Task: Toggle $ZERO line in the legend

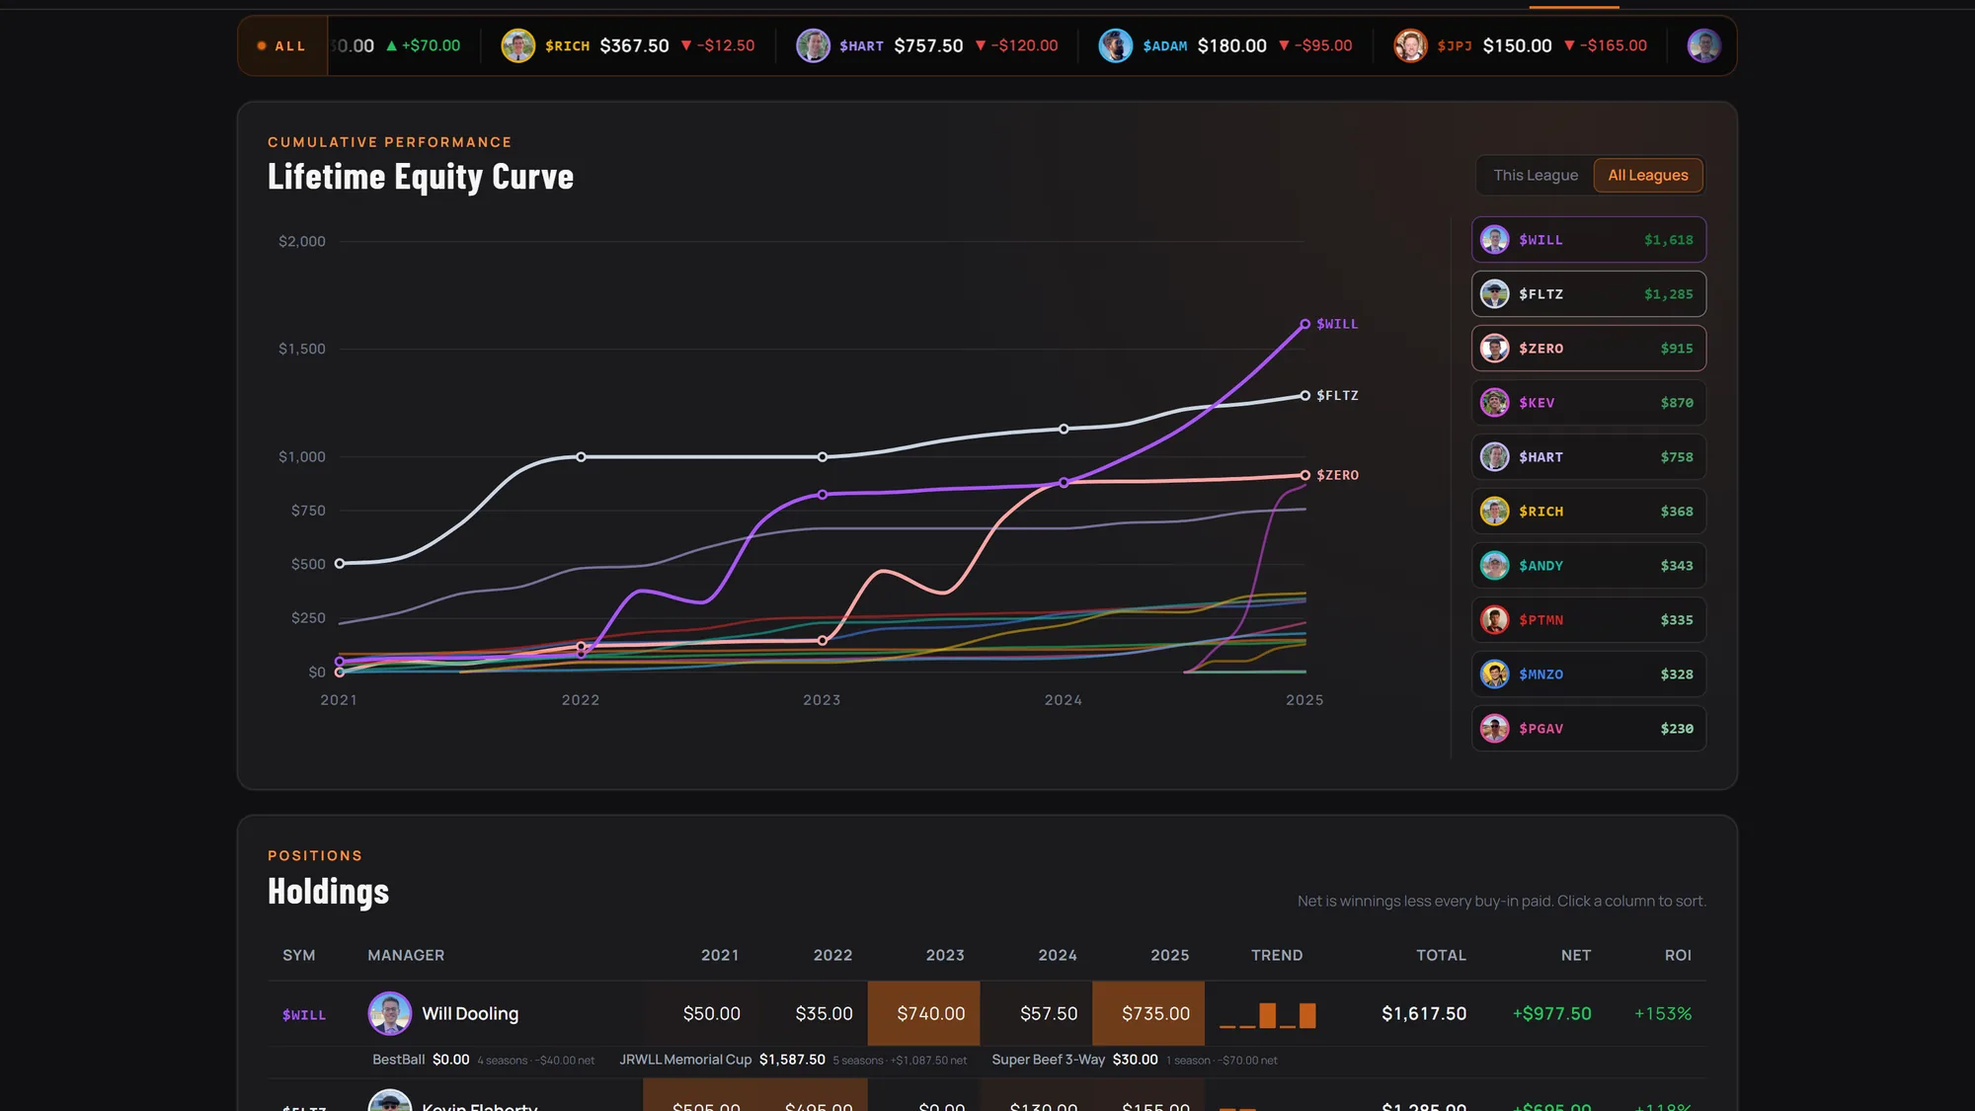Action: coord(1589,349)
